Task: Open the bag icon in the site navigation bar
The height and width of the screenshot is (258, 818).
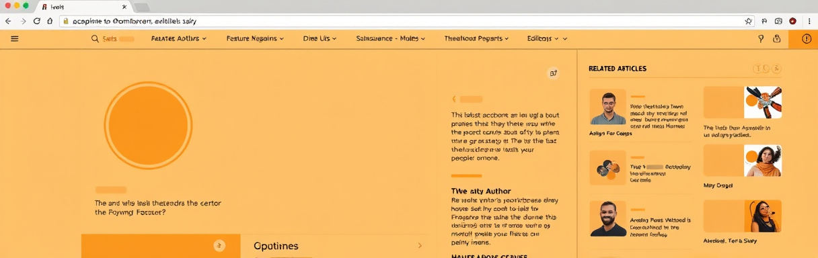Action: click(777, 39)
